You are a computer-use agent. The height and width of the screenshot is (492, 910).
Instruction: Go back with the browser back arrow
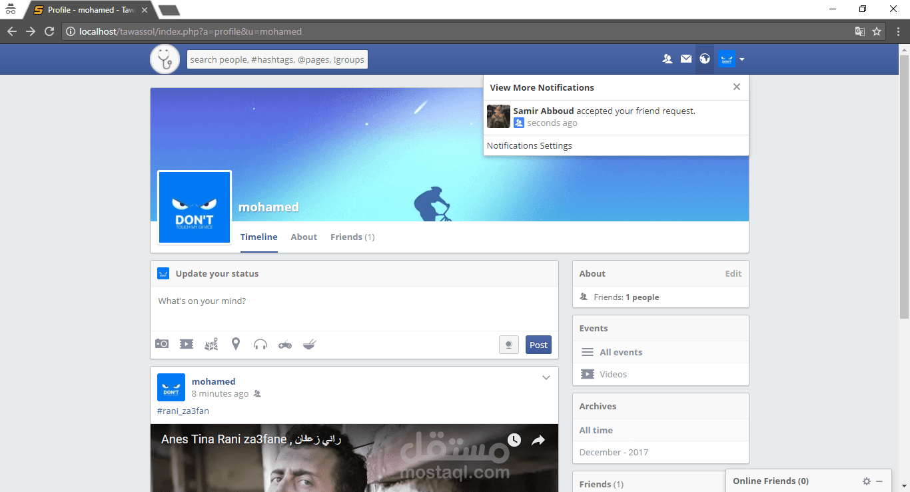point(12,31)
